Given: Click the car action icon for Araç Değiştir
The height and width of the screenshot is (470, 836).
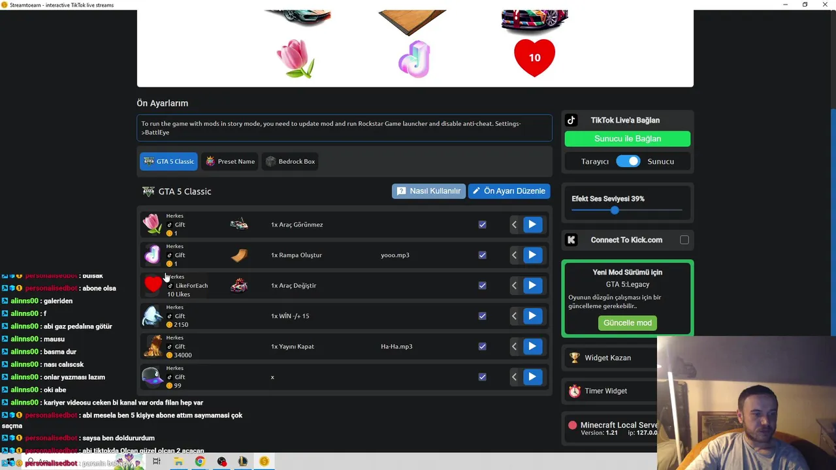Looking at the screenshot, I should 239,285.
